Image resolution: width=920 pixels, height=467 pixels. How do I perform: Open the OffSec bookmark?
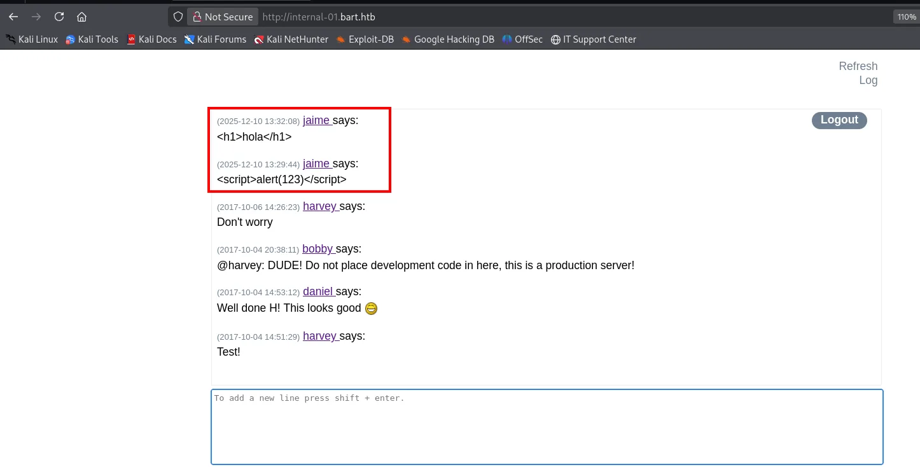[x=522, y=39]
